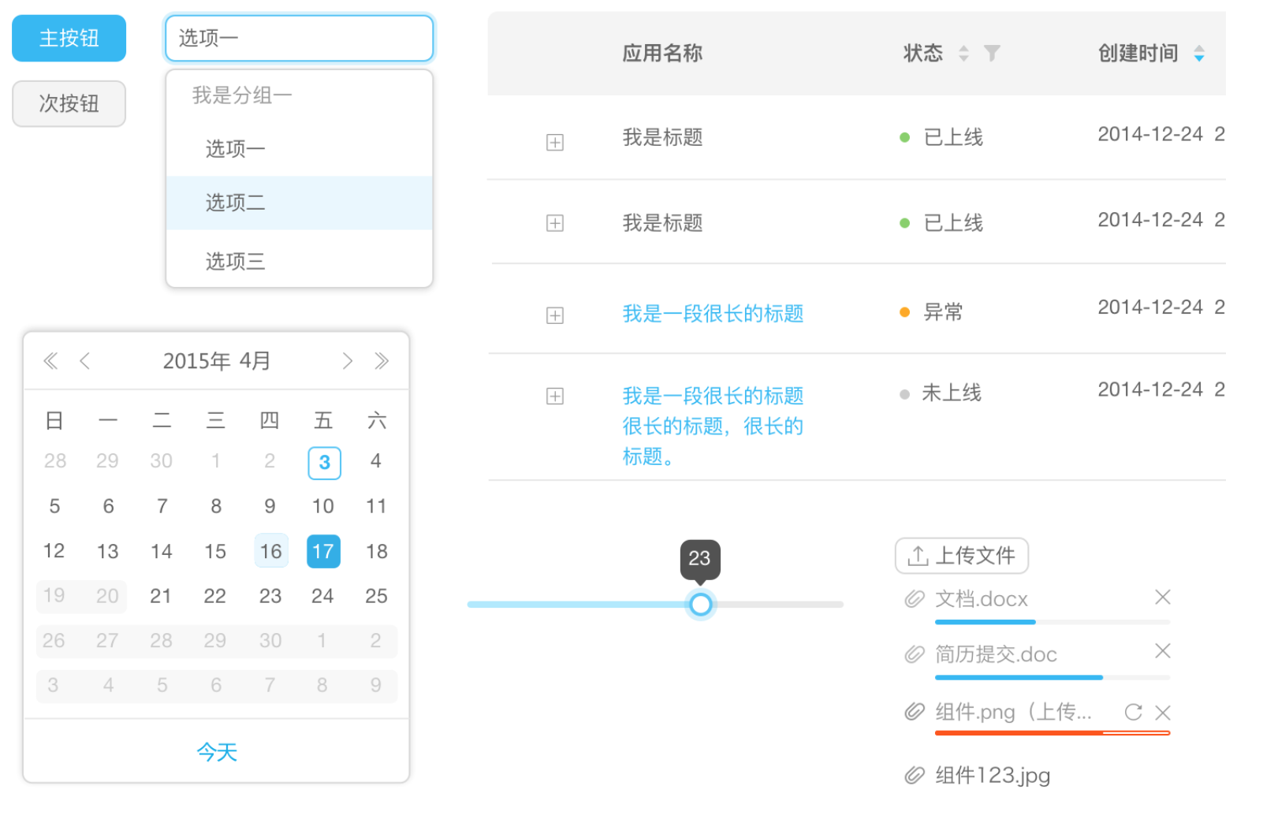Expand the 未上线 status table row
1263x834 pixels.
555,396
